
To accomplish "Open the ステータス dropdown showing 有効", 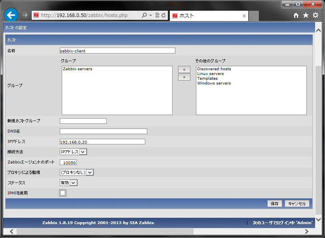I will [x=68, y=183].
